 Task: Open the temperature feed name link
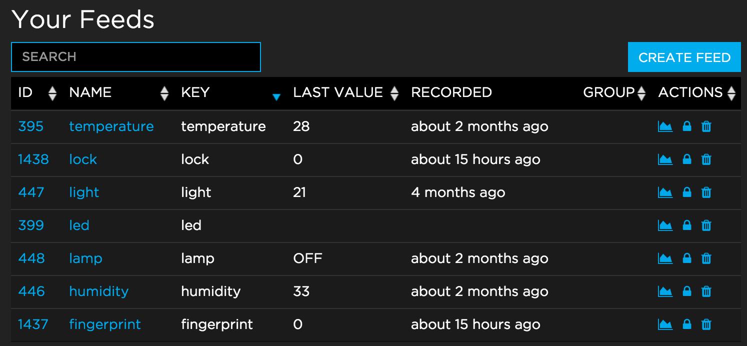(111, 126)
